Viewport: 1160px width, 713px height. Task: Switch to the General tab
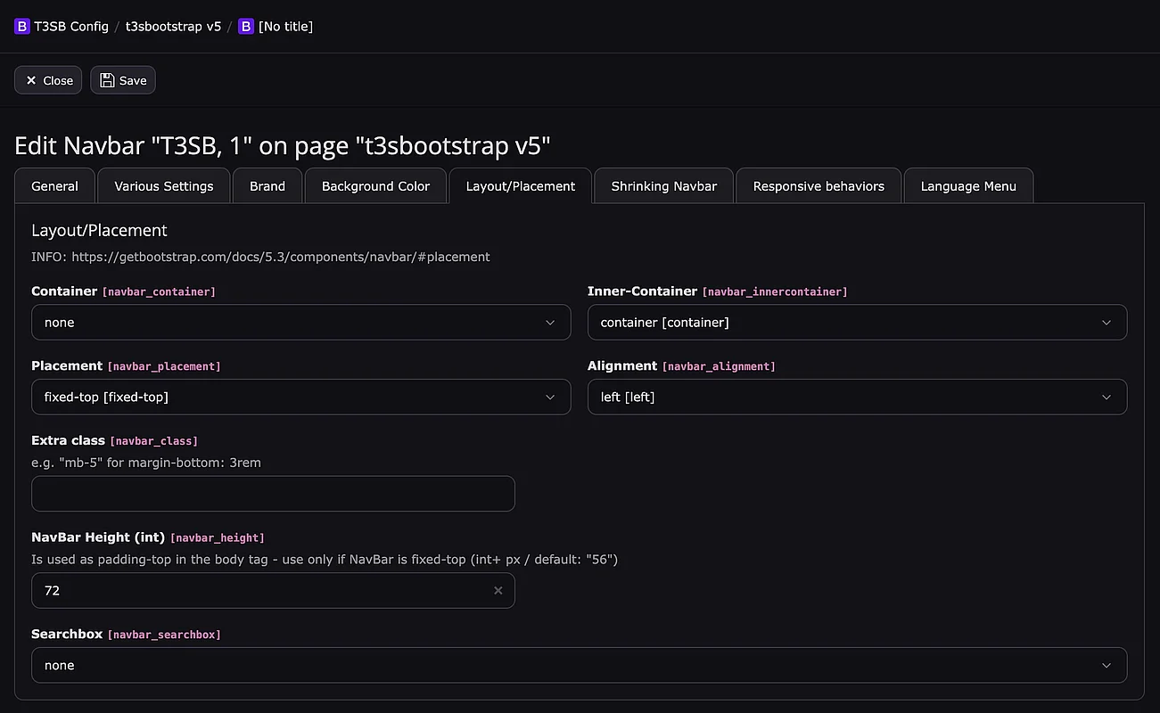click(54, 186)
